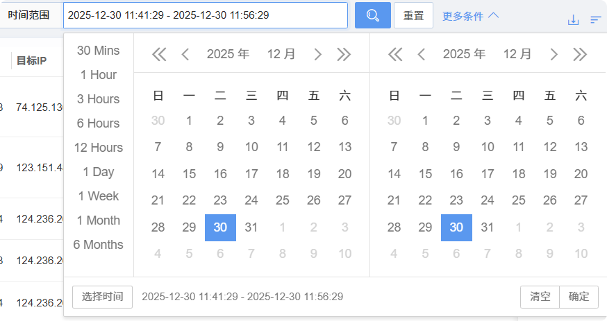Select the 1 Week quick range
Screen dimensions: 607x321
99,196
